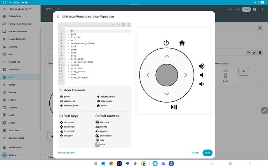268x167 pixels.
Task: Choose allente default source
Action: pos(101,127)
